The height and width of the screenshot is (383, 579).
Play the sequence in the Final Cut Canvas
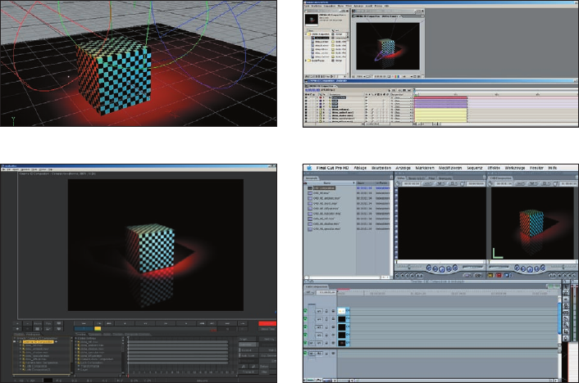531,269
